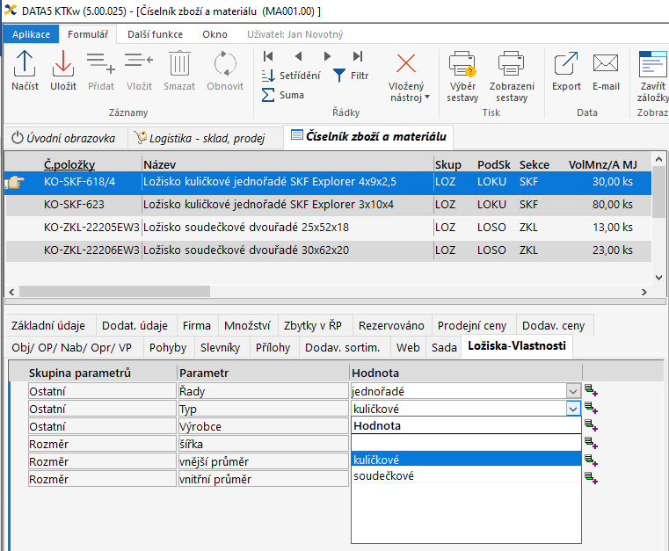669x551 pixels.
Task: Open the Další funkce ribbon tab
Action: (155, 34)
